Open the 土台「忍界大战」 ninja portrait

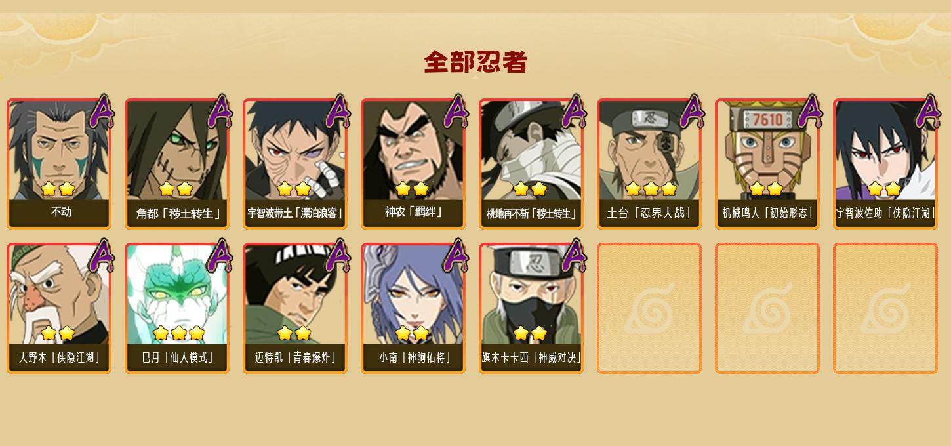click(649, 164)
